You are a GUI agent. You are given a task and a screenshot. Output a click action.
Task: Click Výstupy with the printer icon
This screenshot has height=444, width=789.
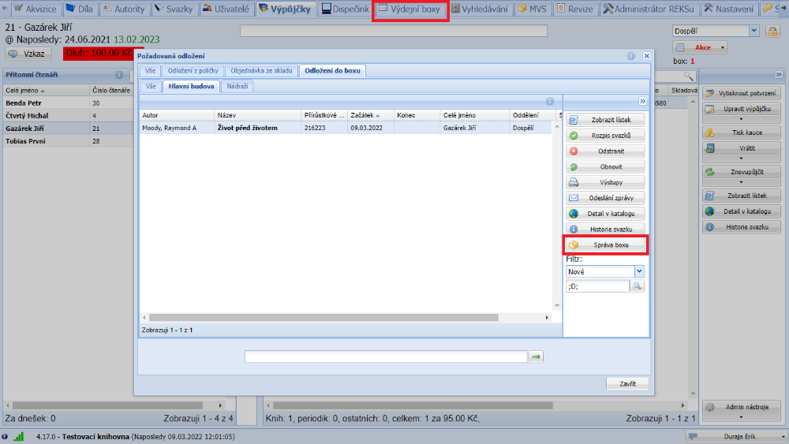[605, 182]
